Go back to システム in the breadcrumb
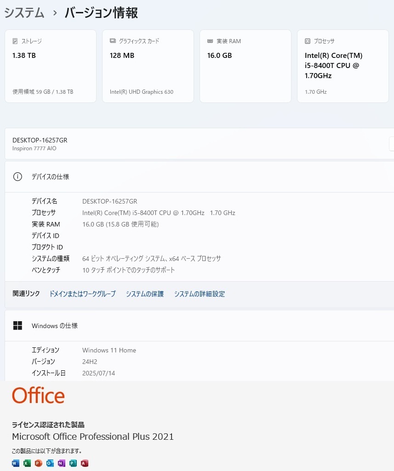 tap(24, 13)
